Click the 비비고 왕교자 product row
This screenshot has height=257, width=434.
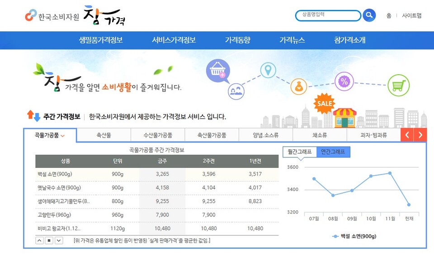point(157,228)
